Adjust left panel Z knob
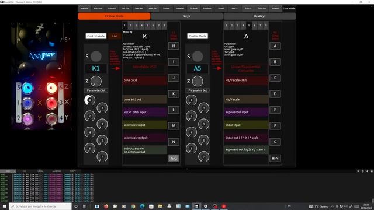This screenshot has height=210, width=374. pos(96,82)
